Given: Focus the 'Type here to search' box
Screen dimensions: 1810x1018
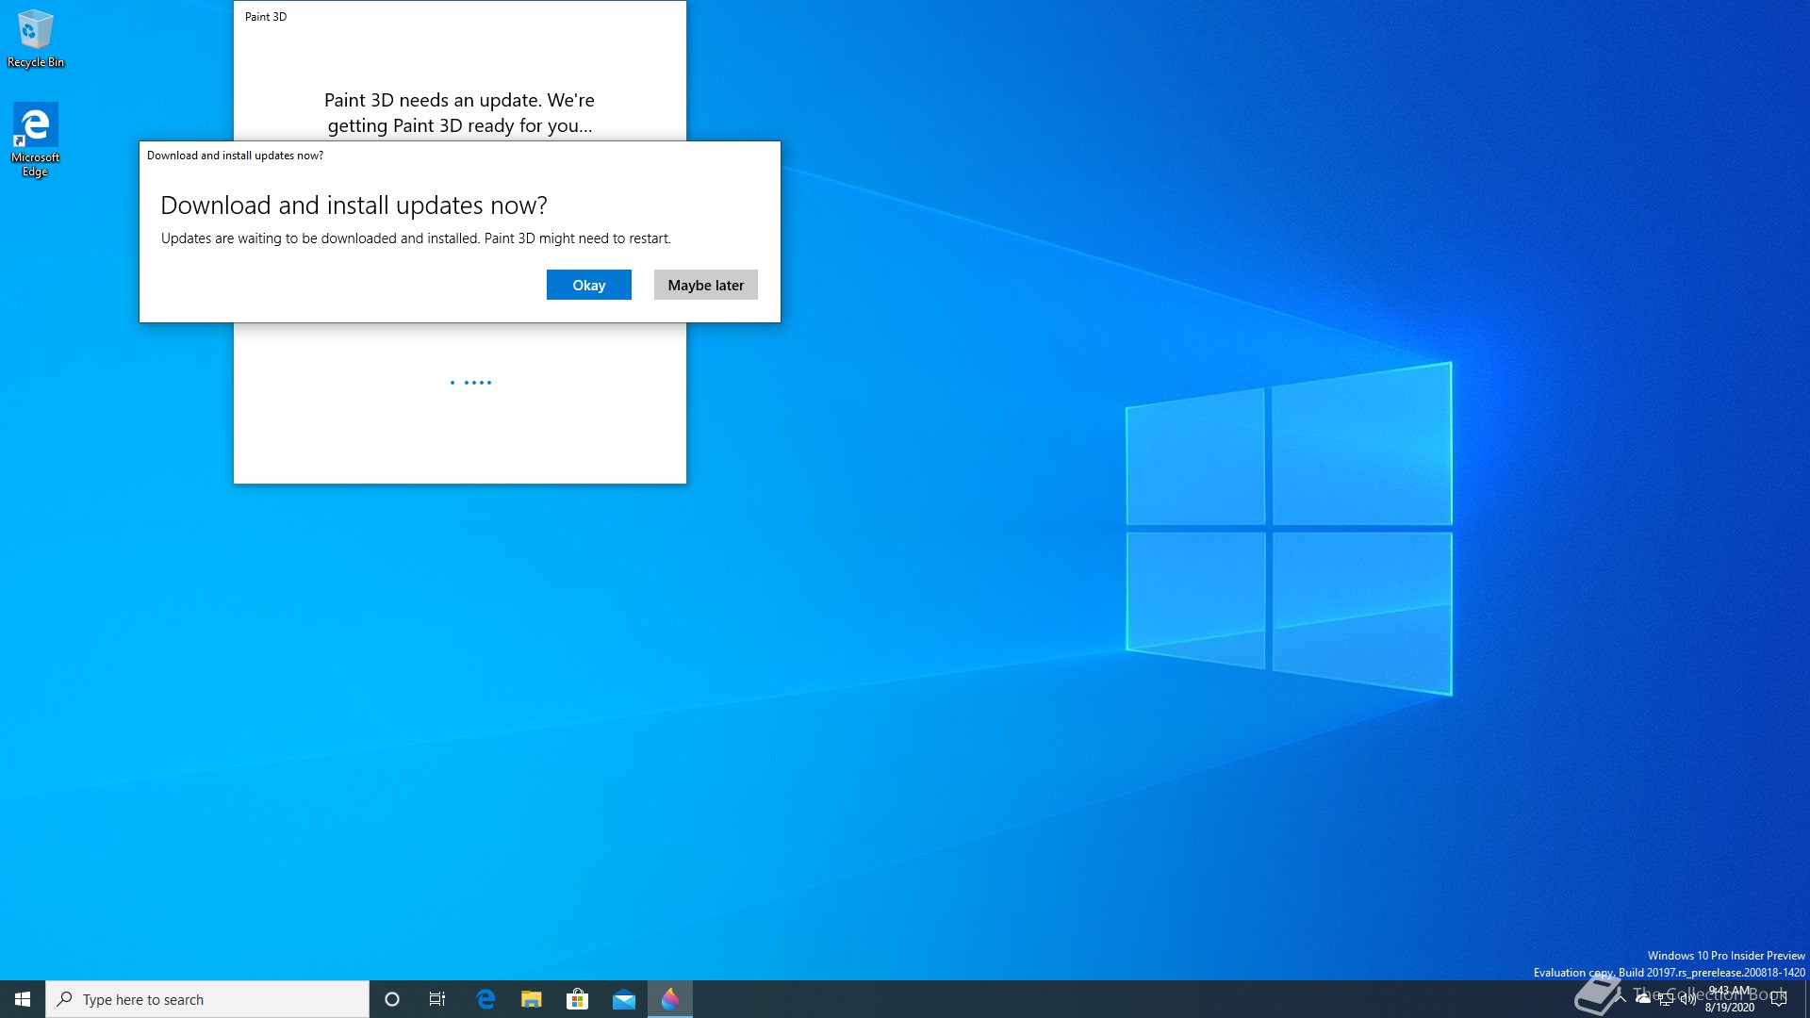Looking at the screenshot, I should tap(207, 999).
